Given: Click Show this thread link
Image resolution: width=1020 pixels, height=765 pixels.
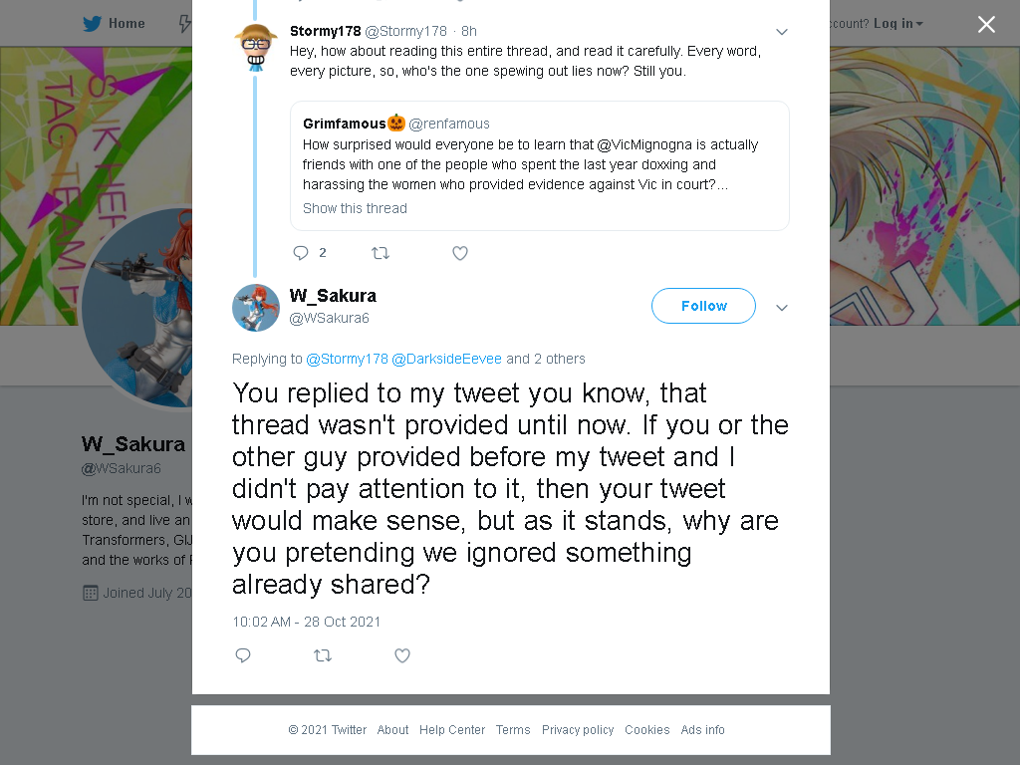Looking at the screenshot, I should pyautogui.click(x=355, y=208).
